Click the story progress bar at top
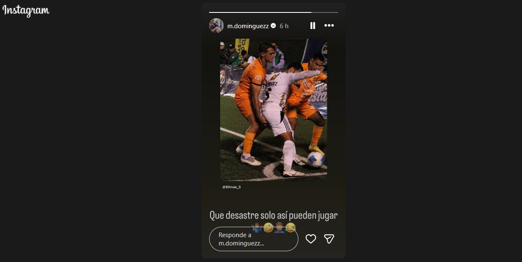The height and width of the screenshot is (262, 522). click(273, 12)
